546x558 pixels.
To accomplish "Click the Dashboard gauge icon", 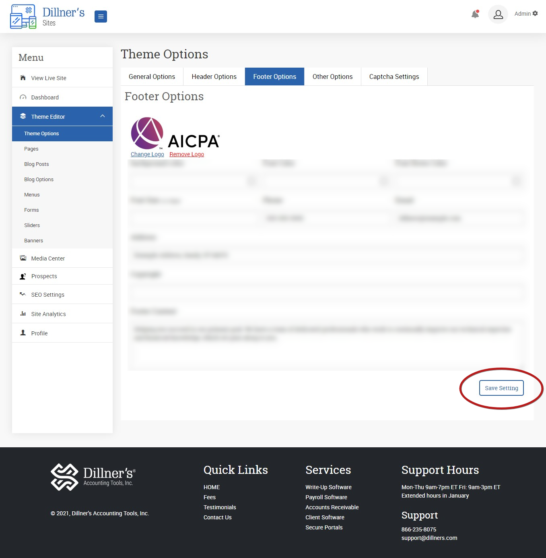I will (23, 97).
